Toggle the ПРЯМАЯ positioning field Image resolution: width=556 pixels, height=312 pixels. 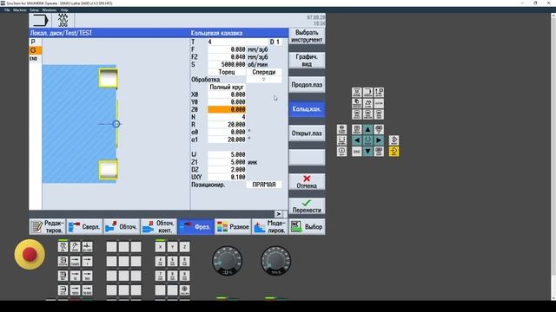point(264,185)
